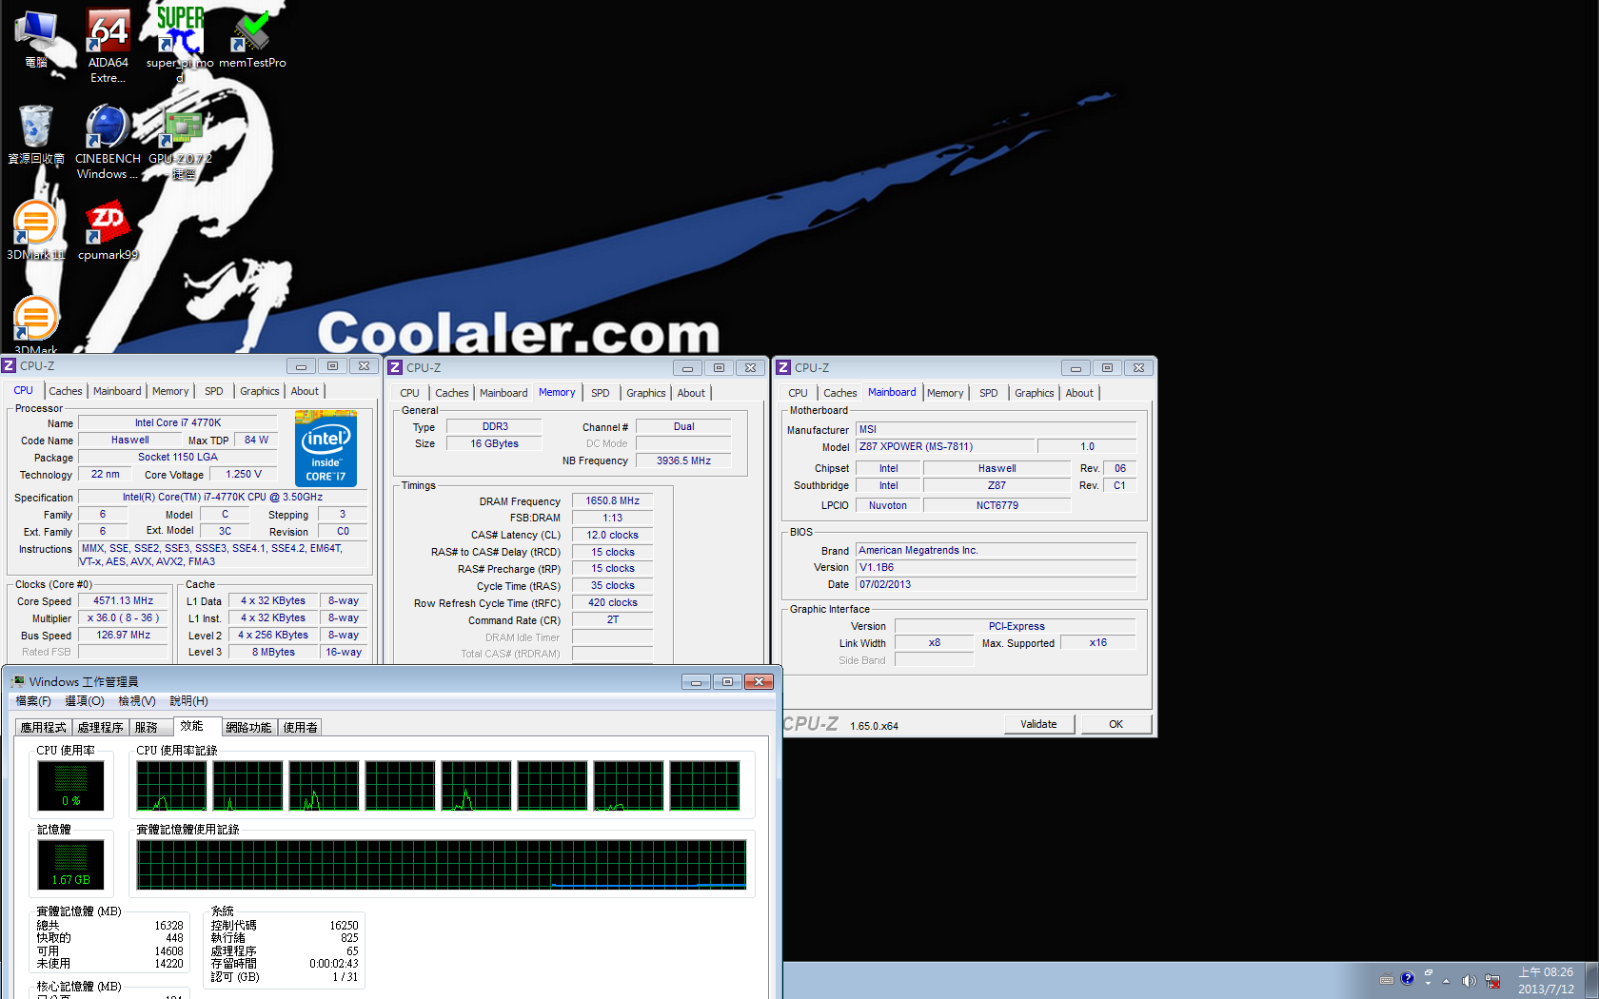Open the 檢視(V) menu in Task Manager
Viewport: 1599px width, 999px height.
136,701
